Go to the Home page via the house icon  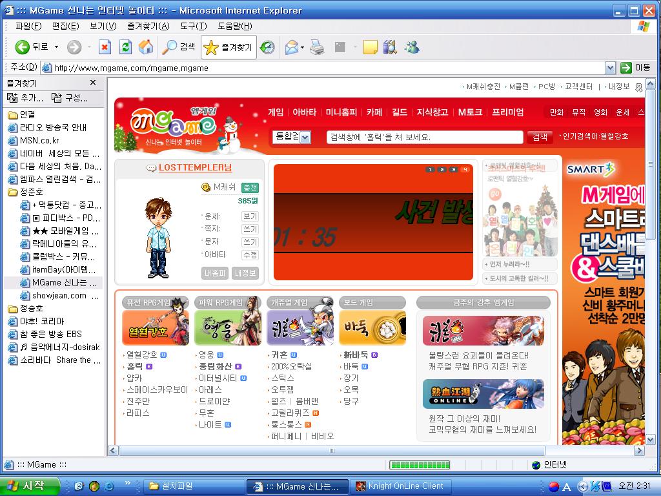coord(146,46)
